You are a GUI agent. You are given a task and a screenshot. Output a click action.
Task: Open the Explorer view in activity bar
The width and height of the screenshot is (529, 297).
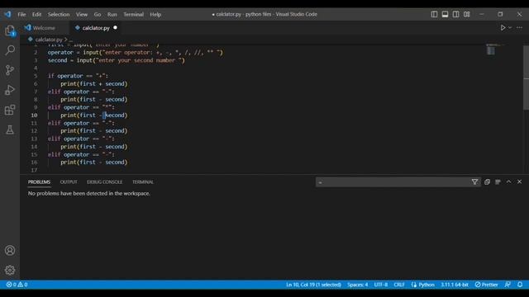tap(10, 31)
